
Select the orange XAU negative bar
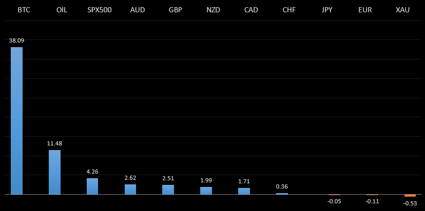[410, 196]
